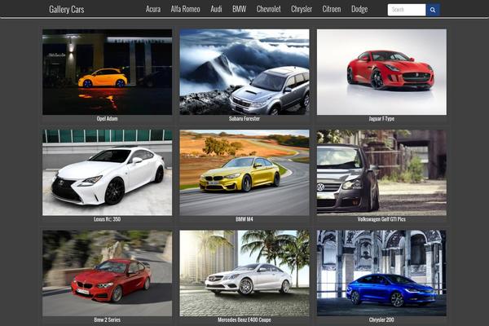Image resolution: width=489 pixels, height=326 pixels.
Task: View the red BMW 2 Series image
Action: [x=107, y=273]
